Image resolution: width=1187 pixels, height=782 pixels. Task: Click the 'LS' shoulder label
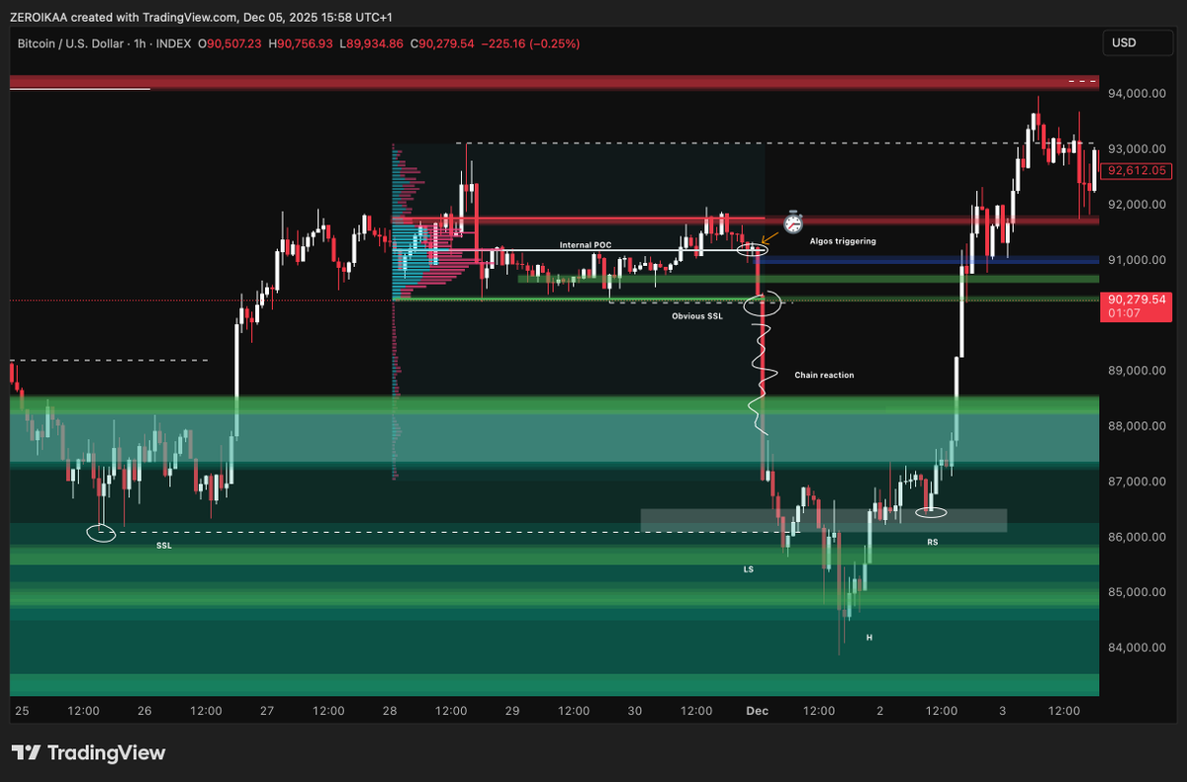(x=749, y=569)
